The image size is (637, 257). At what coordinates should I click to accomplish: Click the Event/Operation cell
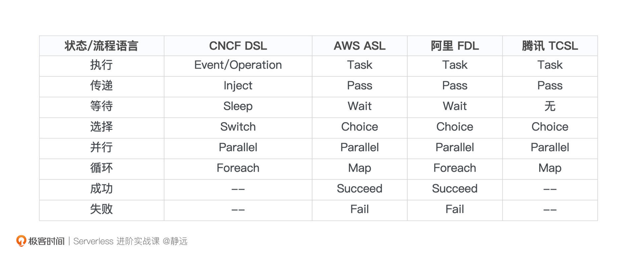[x=238, y=65]
